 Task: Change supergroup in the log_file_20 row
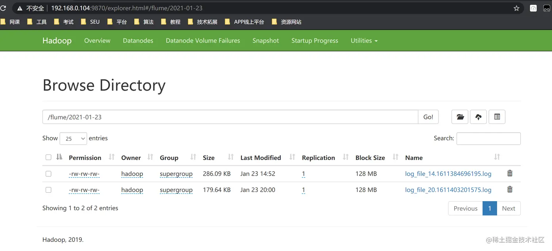click(176, 190)
